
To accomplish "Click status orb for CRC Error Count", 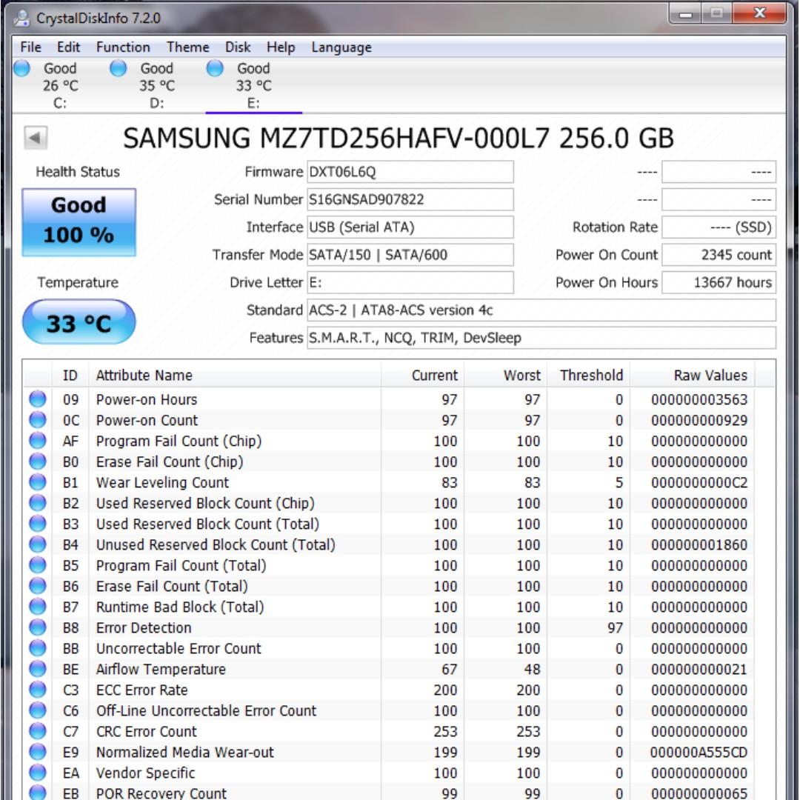I will tap(38, 732).
